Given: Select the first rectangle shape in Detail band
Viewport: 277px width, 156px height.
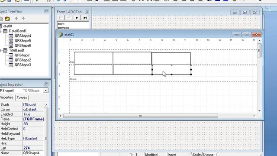Looking at the screenshot, I should click(x=93, y=69).
